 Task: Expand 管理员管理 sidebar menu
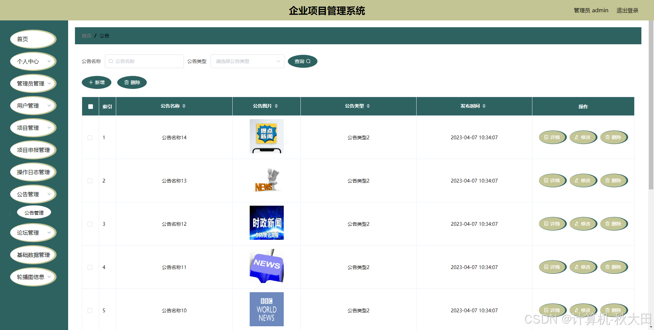[33, 83]
